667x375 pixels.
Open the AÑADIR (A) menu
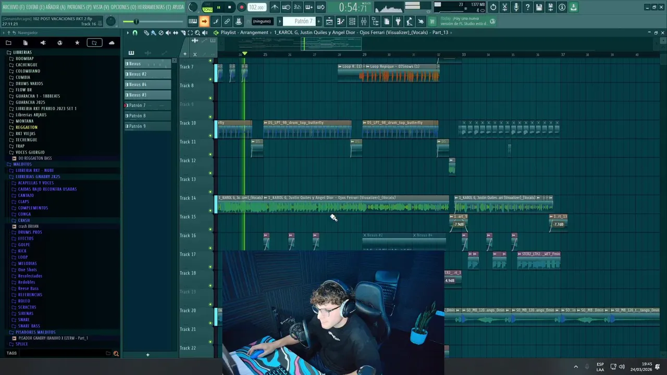click(x=55, y=7)
